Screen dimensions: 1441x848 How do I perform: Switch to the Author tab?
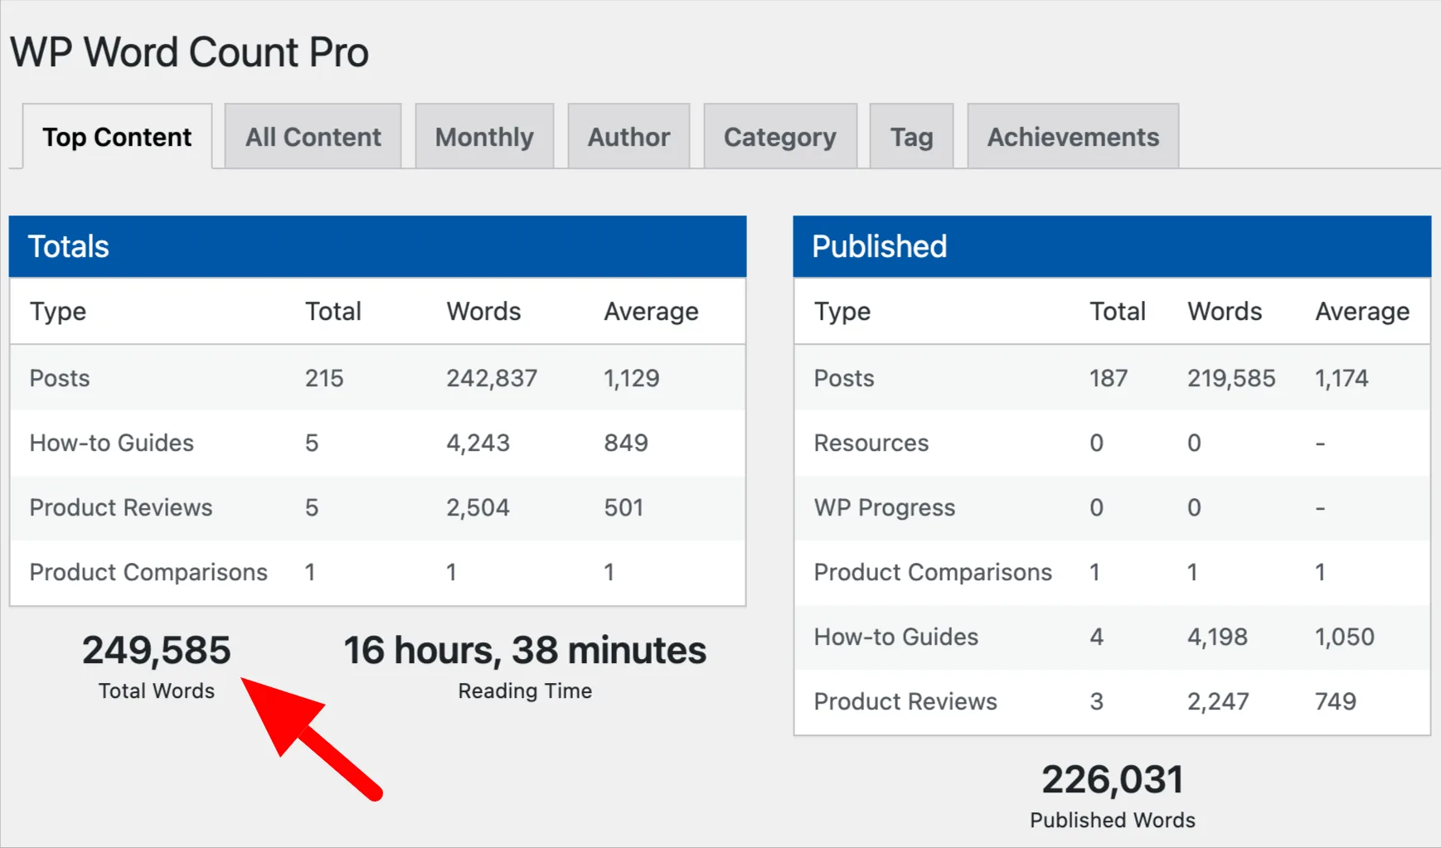tap(628, 137)
